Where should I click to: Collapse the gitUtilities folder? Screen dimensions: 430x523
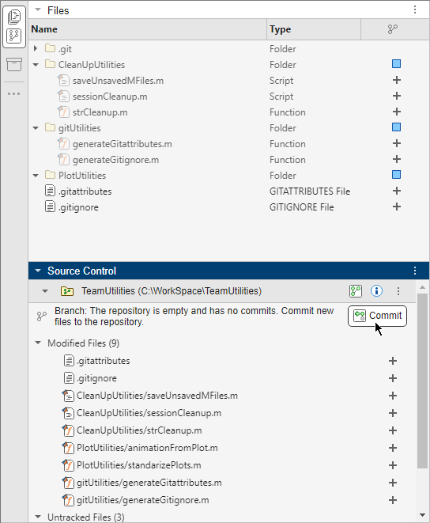(x=36, y=128)
